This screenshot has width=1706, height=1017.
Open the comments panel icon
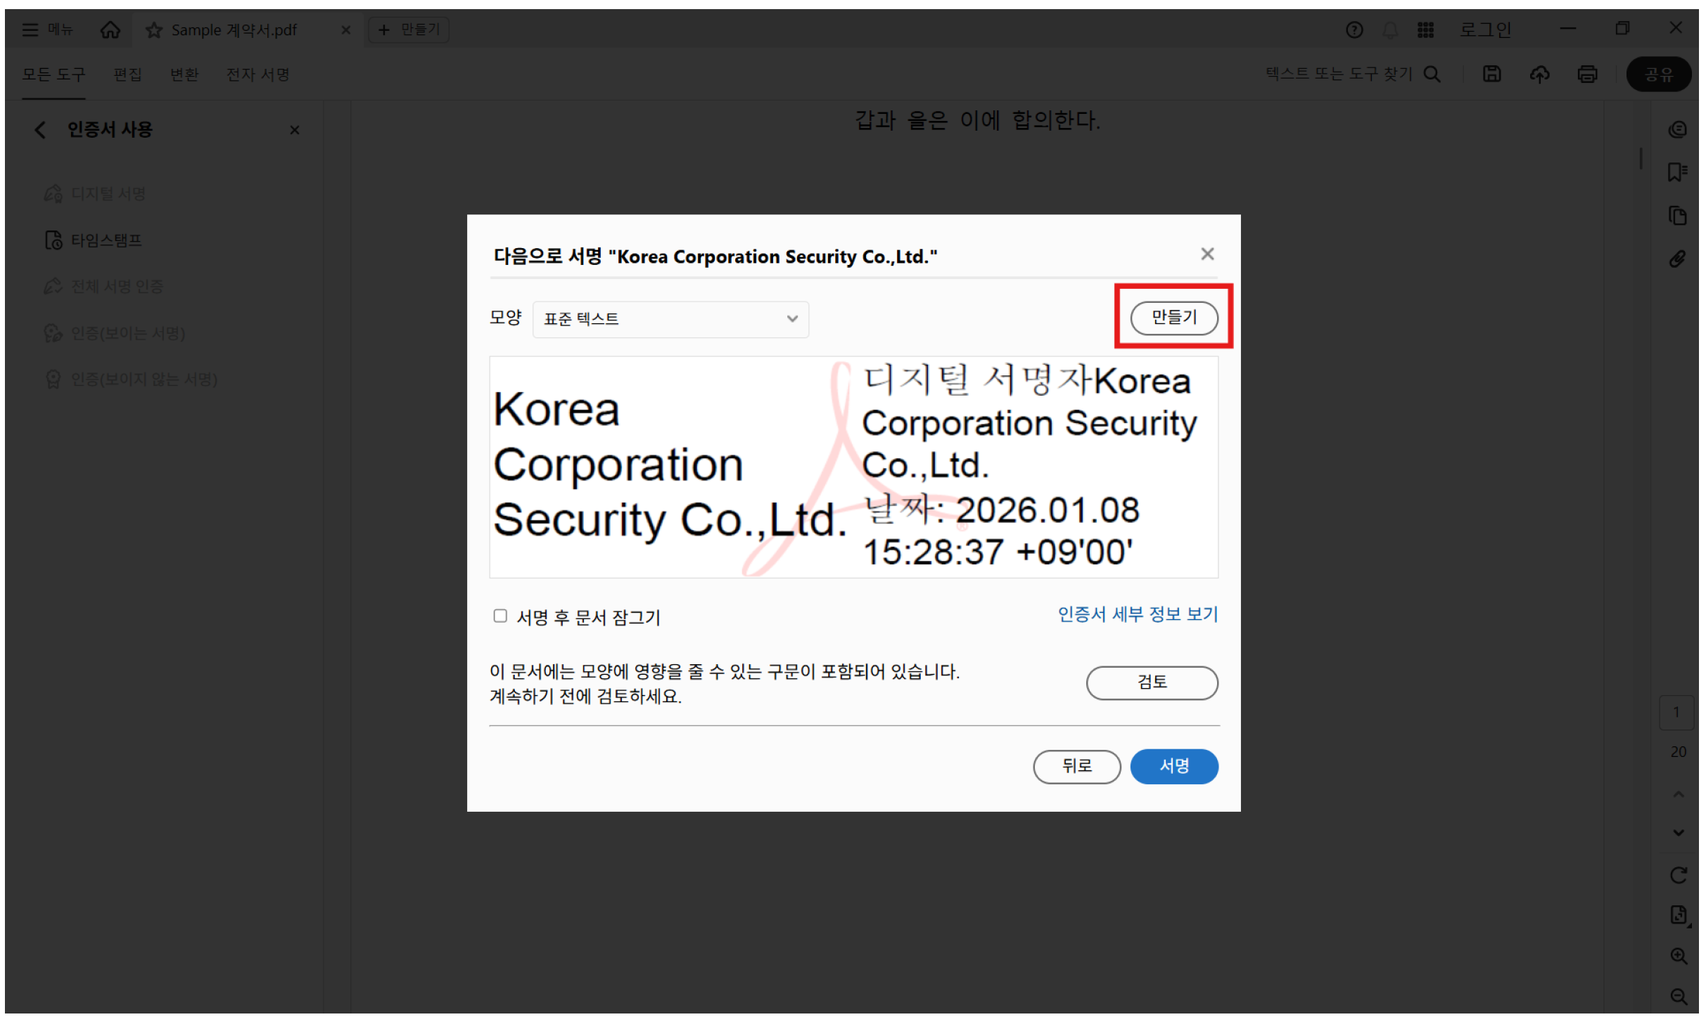(x=1679, y=129)
